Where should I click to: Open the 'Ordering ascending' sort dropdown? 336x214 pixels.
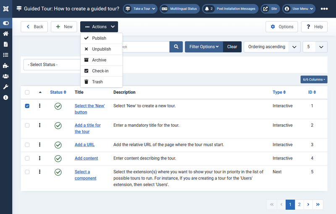pyautogui.click(x=272, y=47)
